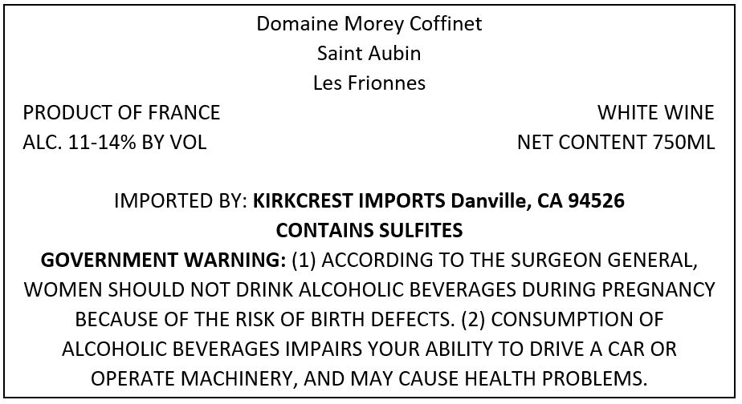742x404 pixels.
Task: Select the Saint Aubin appellation line
Action: tap(369, 54)
